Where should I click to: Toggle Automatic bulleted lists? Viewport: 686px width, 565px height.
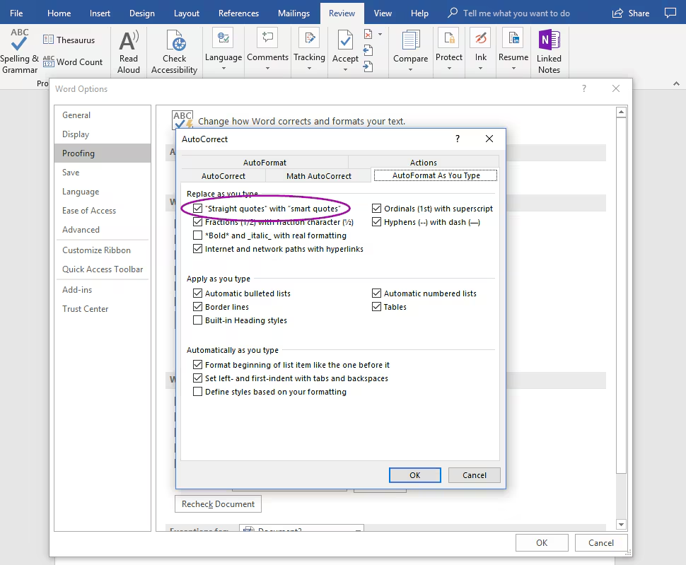(198, 293)
